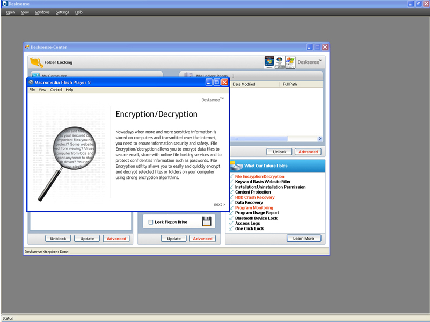430x322 pixels.
Task: Click the magnifying glass illustration
Action: pyautogui.click(x=67, y=163)
